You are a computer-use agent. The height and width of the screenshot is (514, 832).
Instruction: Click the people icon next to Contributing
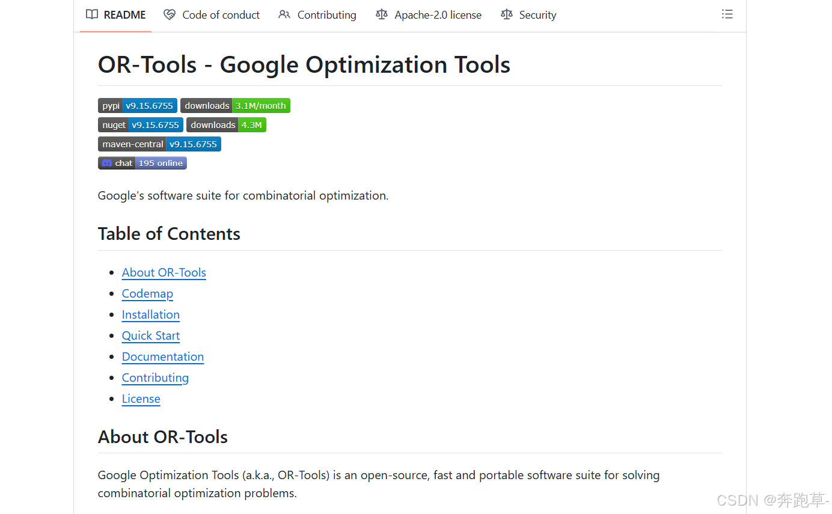pyautogui.click(x=284, y=14)
